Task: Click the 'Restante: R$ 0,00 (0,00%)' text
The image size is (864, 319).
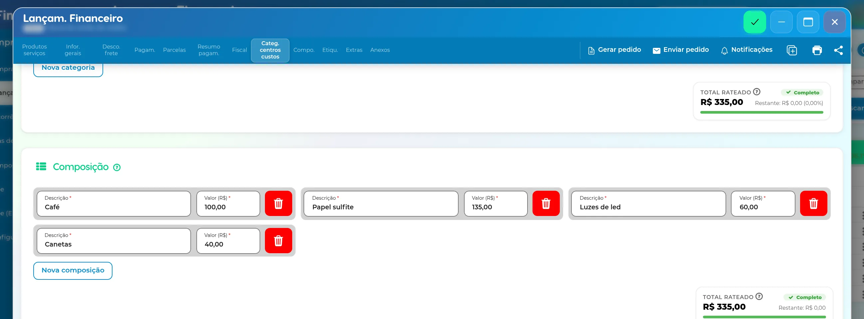Action: click(x=789, y=103)
